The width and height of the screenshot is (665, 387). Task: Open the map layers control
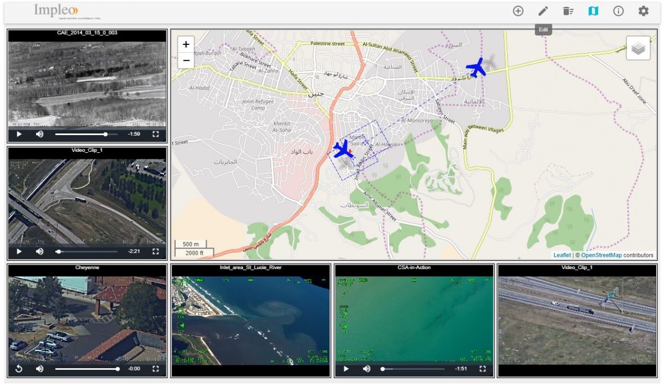point(640,48)
